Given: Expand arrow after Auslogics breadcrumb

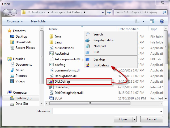Looking at the screenshot, I should (x=48, y=13).
